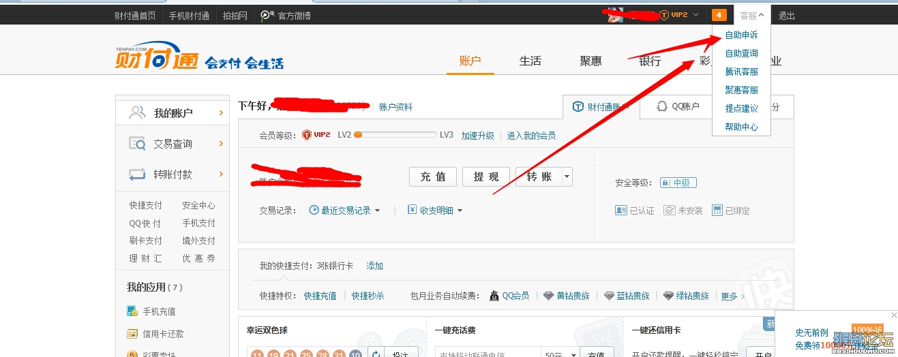Click the 已认证 ID card icon

(x=620, y=211)
